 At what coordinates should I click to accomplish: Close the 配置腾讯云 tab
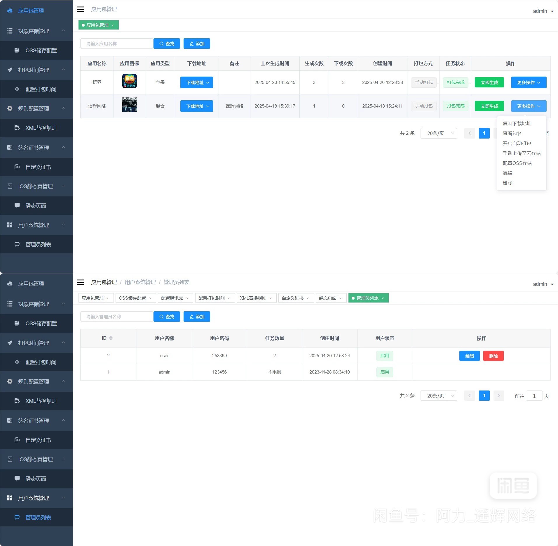click(x=187, y=298)
